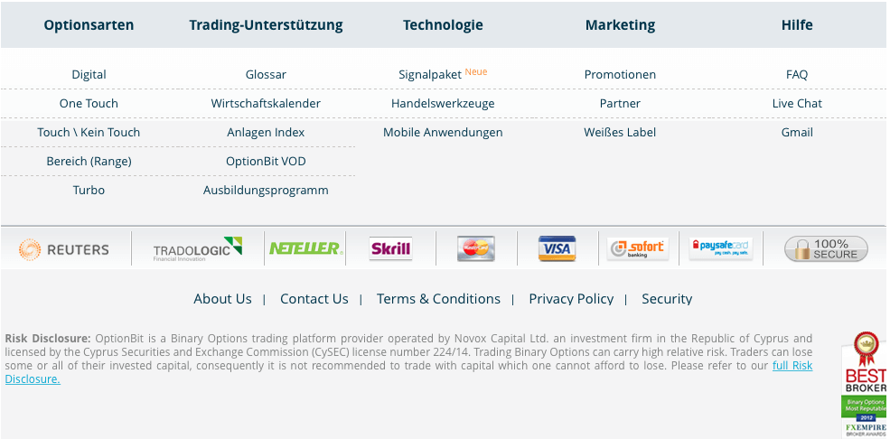View the Terms & Conditions page
This screenshot has width=890, height=439.
[x=438, y=299]
